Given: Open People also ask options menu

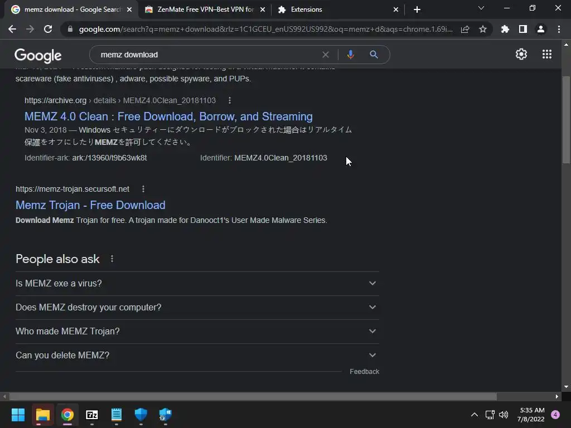Looking at the screenshot, I should pos(112,259).
